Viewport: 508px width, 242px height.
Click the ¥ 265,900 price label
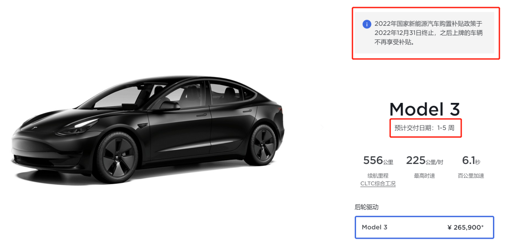click(466, 227)
